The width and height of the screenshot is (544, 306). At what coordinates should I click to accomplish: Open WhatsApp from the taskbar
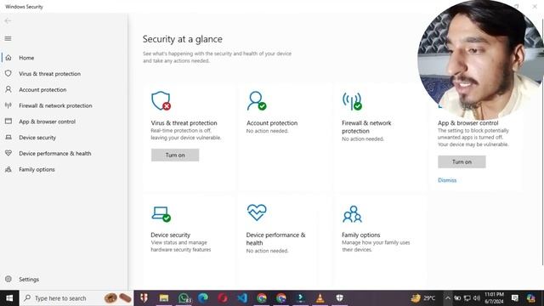184,298
